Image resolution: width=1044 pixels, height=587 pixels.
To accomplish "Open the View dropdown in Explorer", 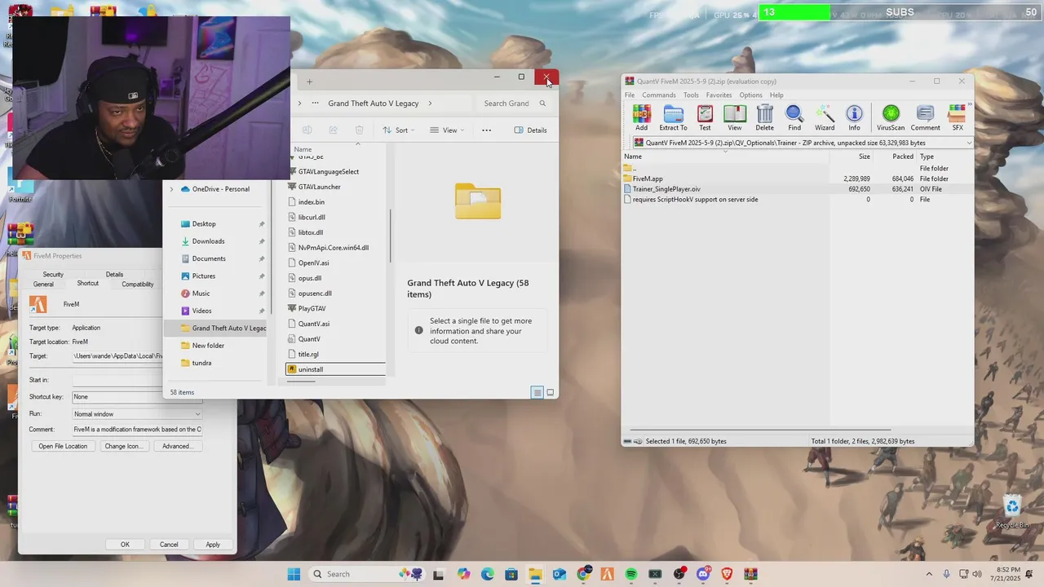I will click(447, 130).
